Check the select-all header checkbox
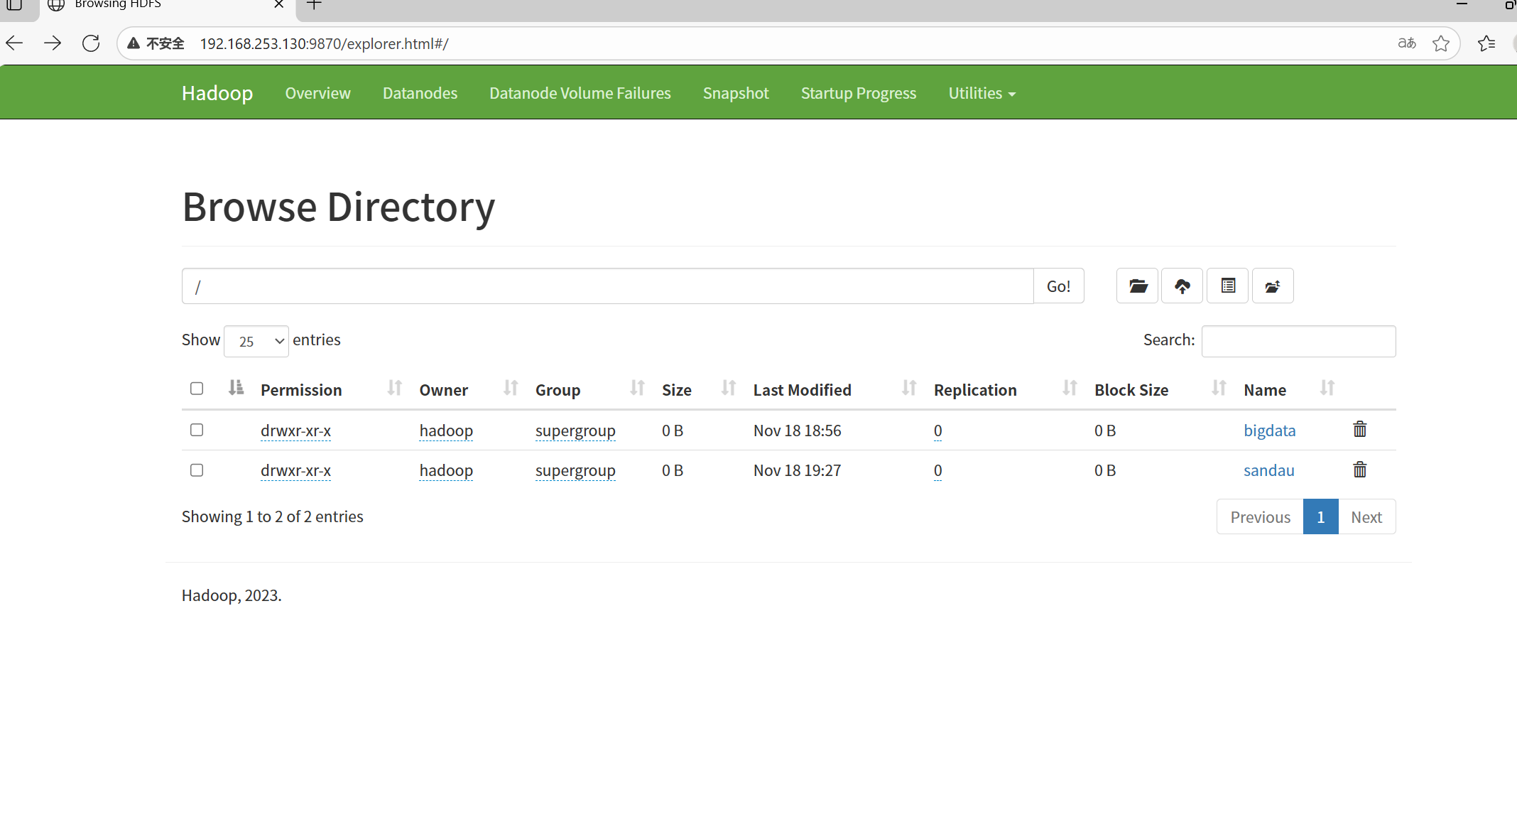The height and width of the screenshot is (817, 1517). tap(197, 389)
